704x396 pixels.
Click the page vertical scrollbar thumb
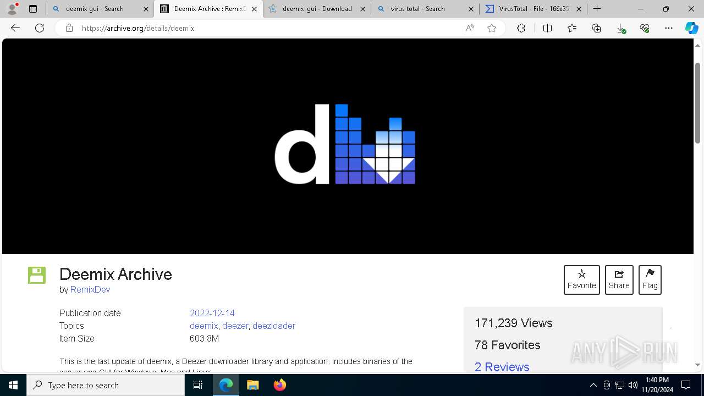coord(698,103)
